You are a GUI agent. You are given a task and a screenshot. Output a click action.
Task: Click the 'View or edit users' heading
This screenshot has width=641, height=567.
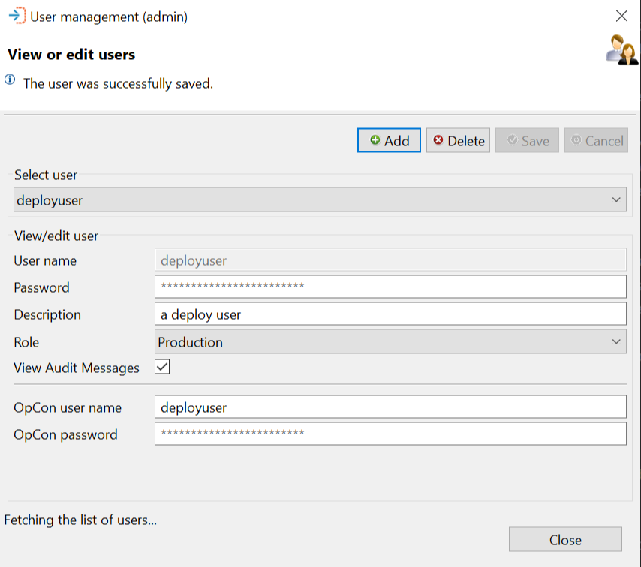pyautogui.click(x=71, y=54)
